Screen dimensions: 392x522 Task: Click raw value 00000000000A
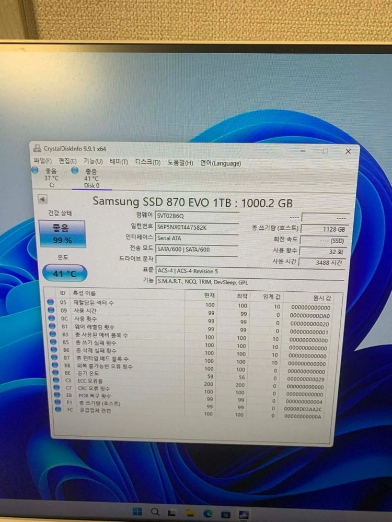coord(303,416)
